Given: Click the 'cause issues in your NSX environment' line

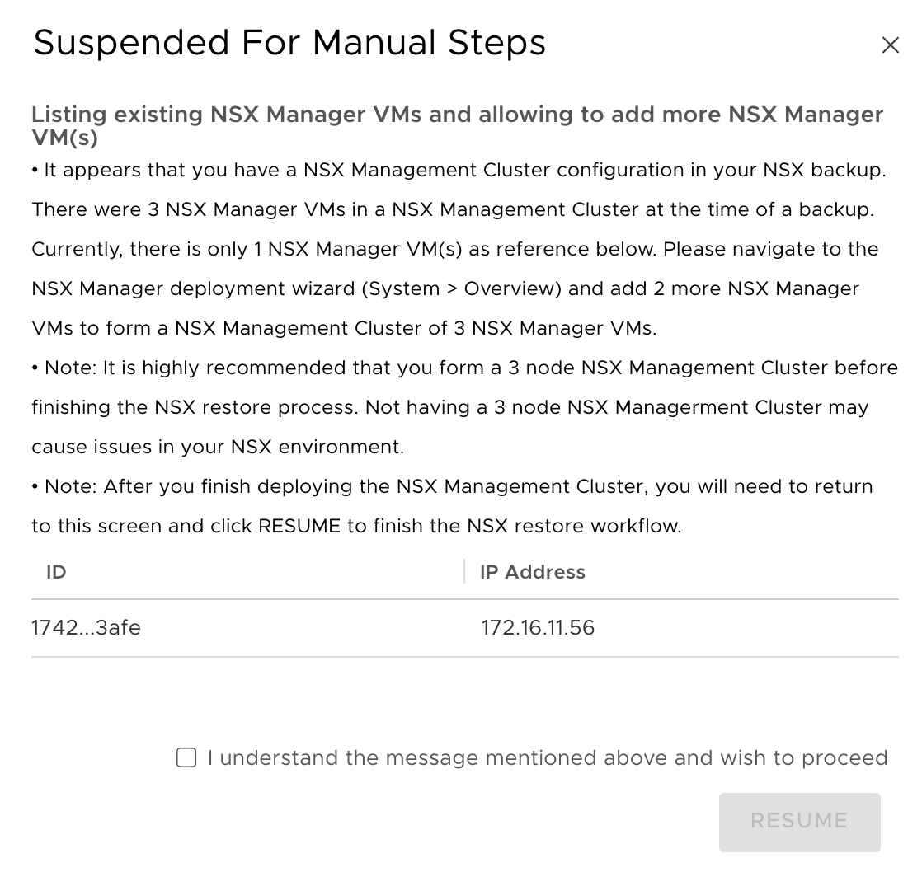Looking at the screenshot, I should click(218, 447).
